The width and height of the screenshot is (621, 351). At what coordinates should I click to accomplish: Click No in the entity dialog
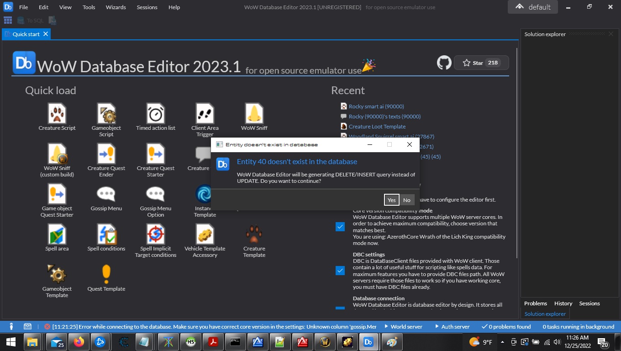coord(407,200)
